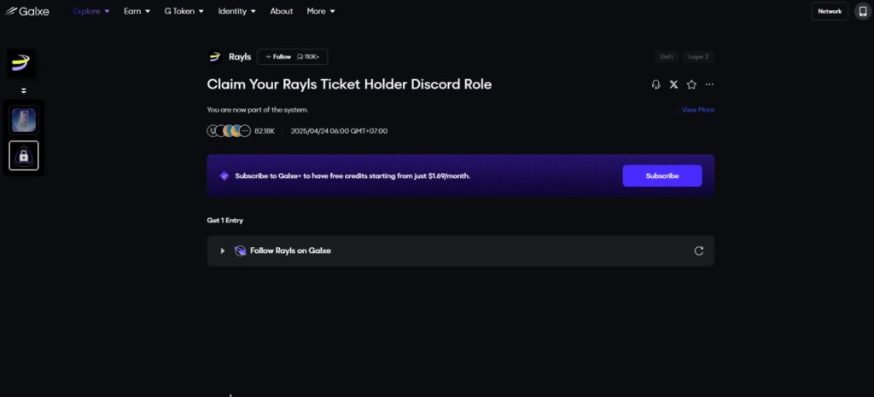The height and width of the screenshot is (397, 874).
Task: Select the locked campaign thumbnail in sidebar
Action: coord(24,155)
